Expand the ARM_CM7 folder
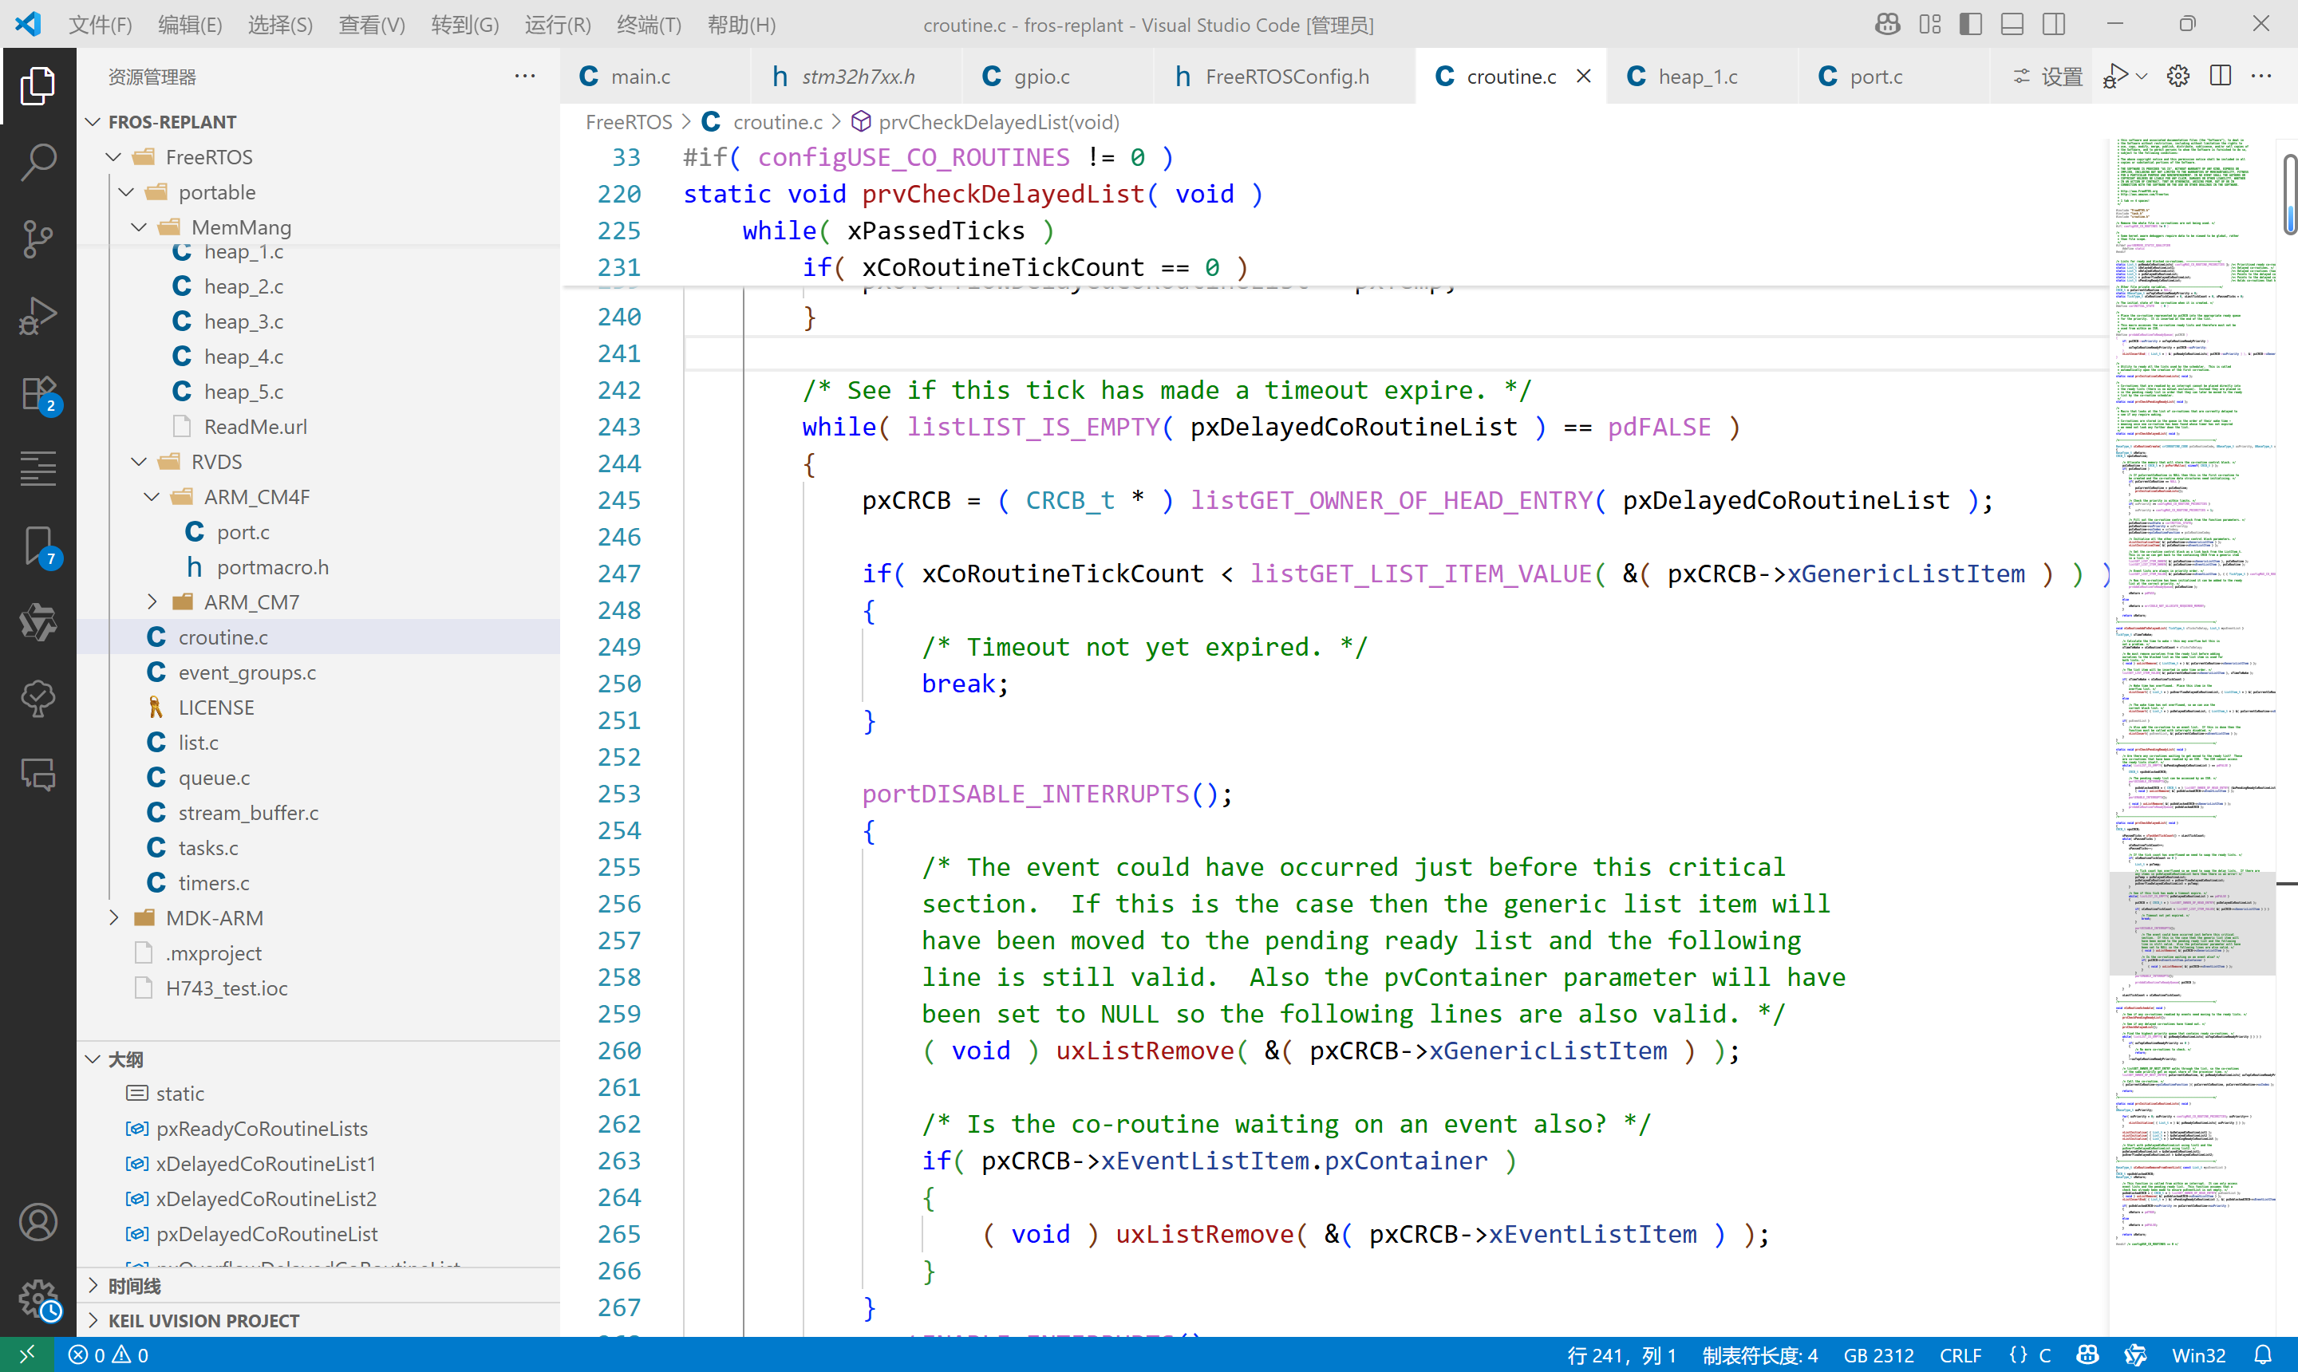Viewport: 2298px width, 1372px height. tap(152, 602)
